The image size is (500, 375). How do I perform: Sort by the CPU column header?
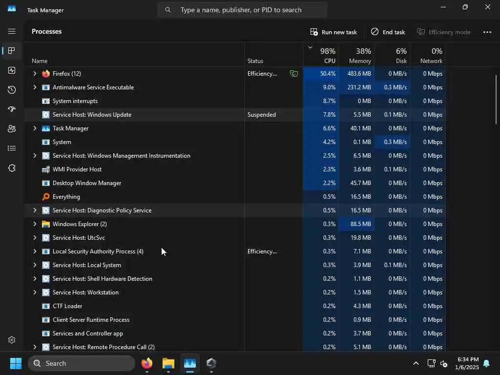point(321,55)
